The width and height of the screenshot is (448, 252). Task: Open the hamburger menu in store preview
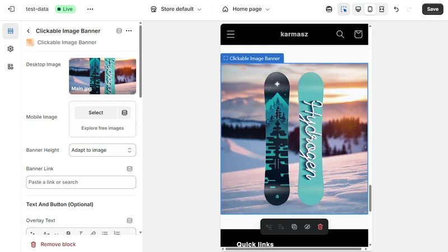pyautogui.click(x=231, y=34)
